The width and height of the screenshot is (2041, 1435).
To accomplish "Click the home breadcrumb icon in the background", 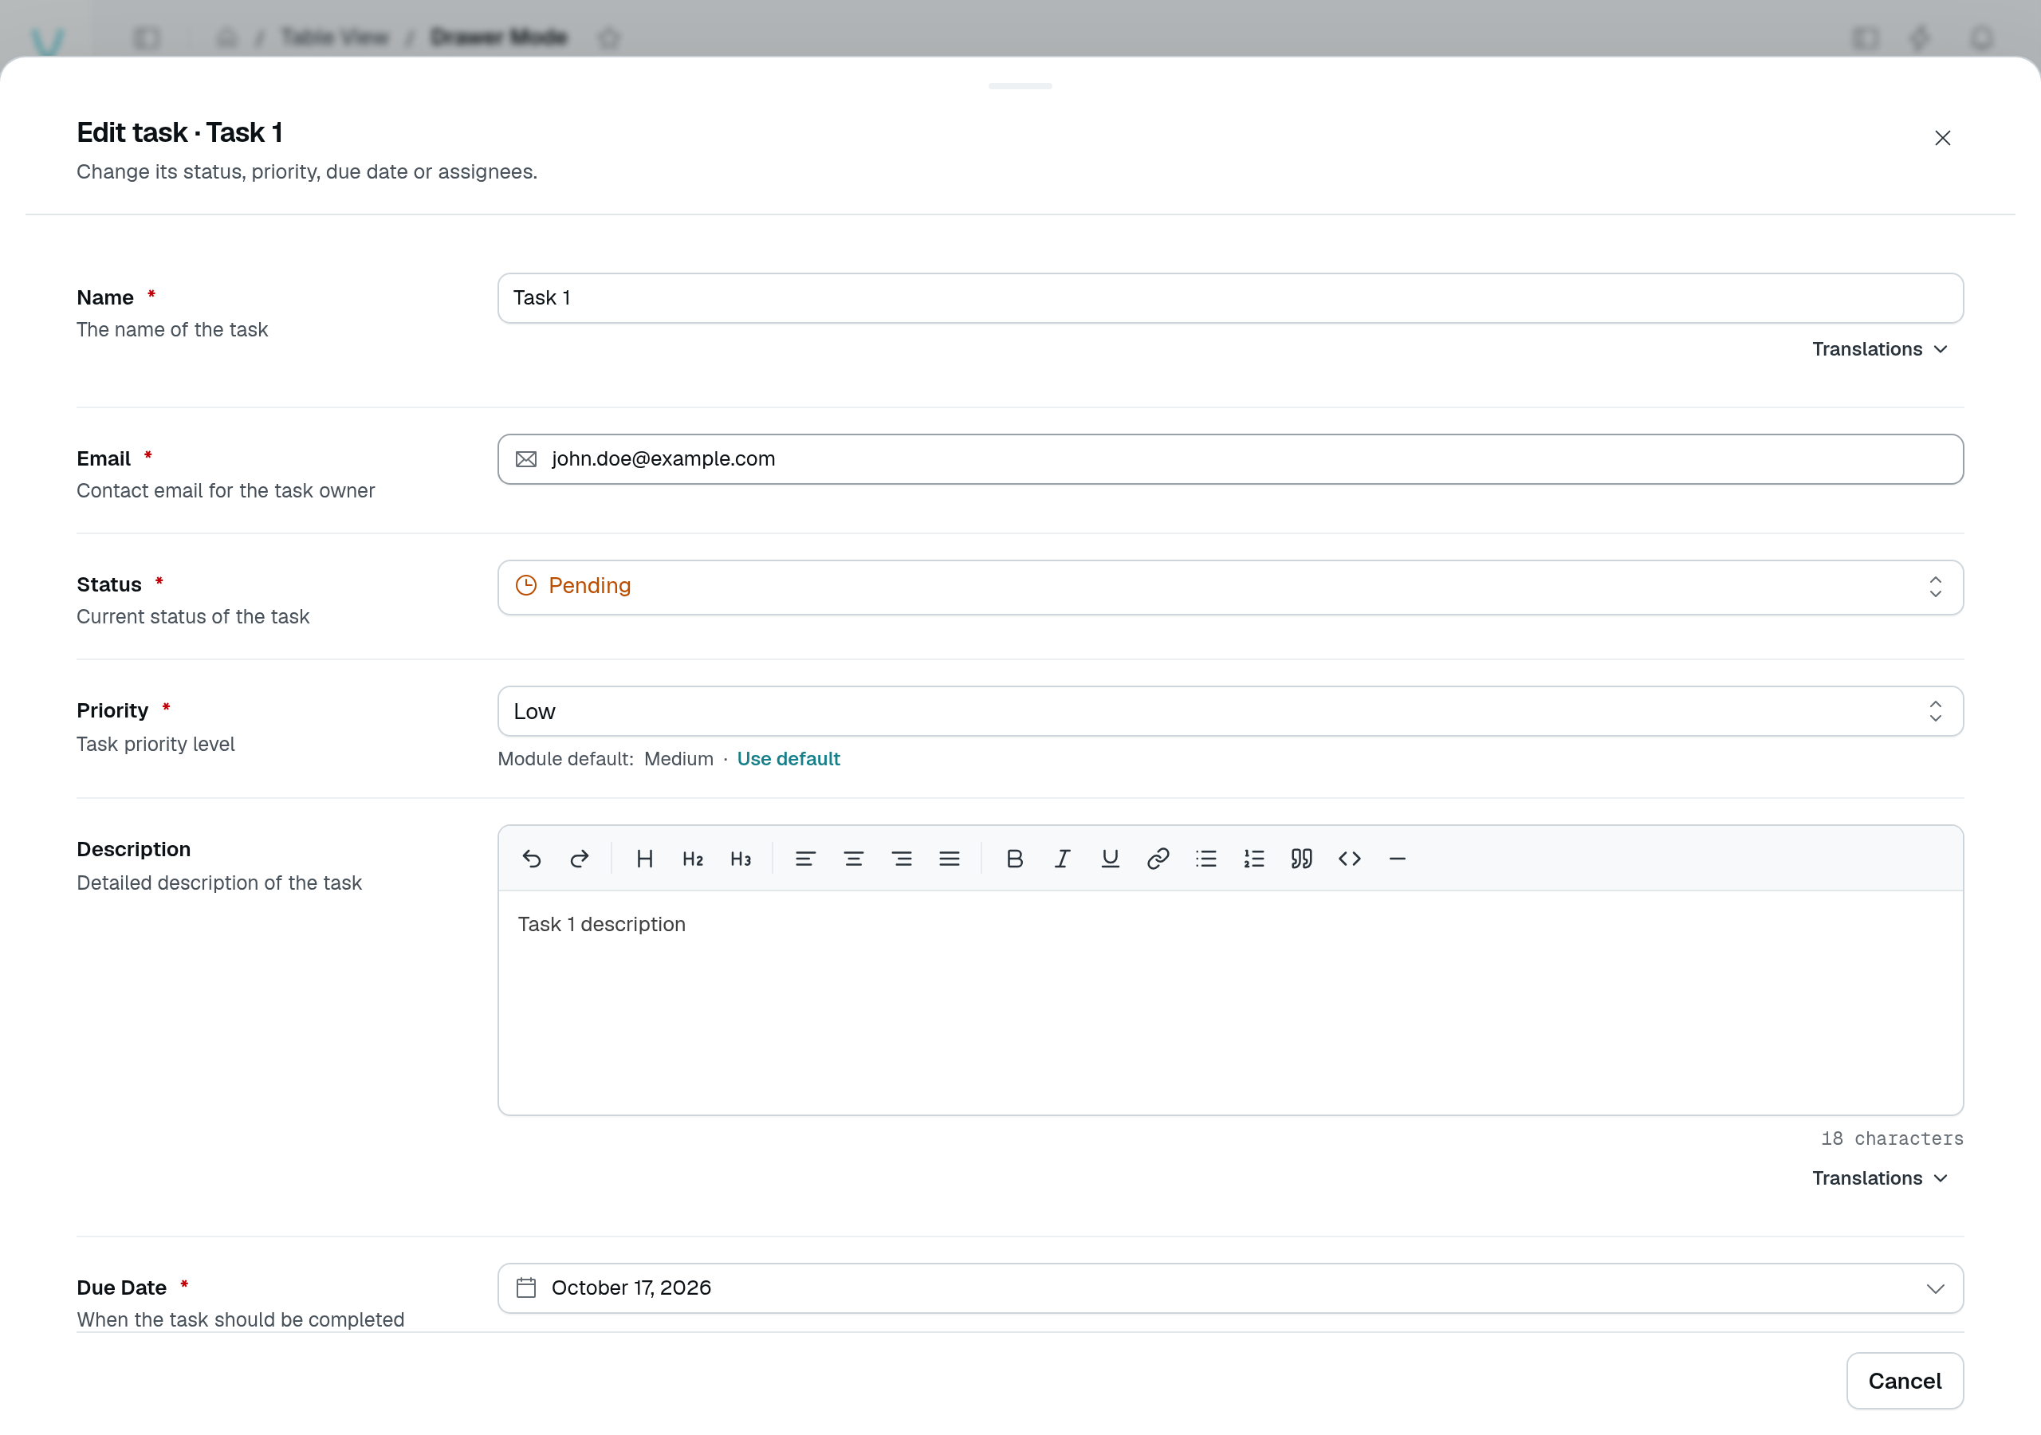I will [226, 37].
